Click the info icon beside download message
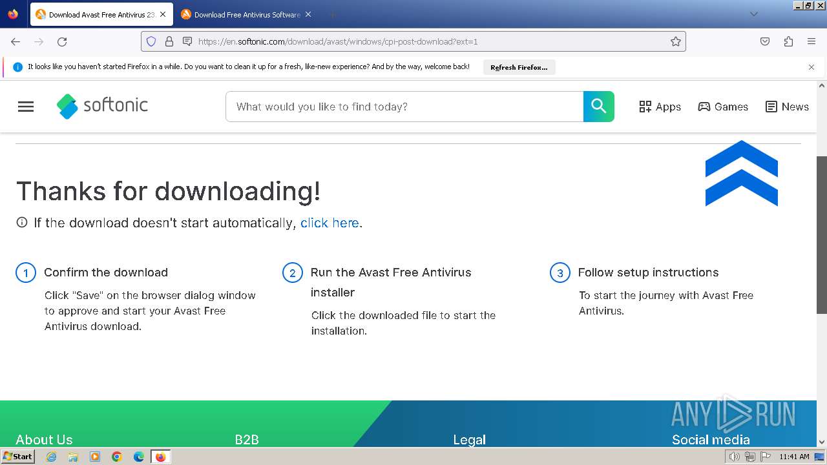827x465 pixels. coord(22,223)
